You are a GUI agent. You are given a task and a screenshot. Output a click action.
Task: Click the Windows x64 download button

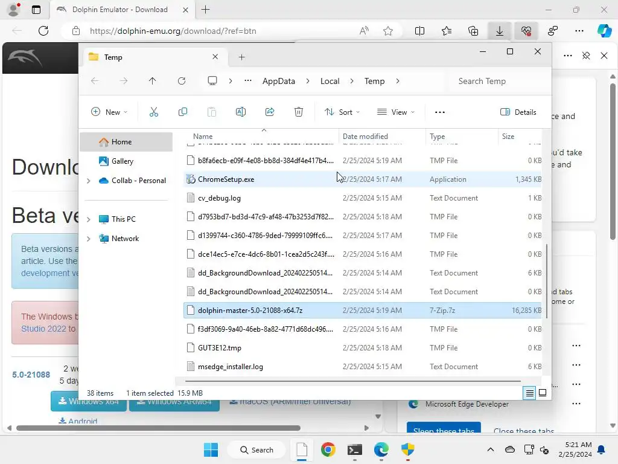89,401
